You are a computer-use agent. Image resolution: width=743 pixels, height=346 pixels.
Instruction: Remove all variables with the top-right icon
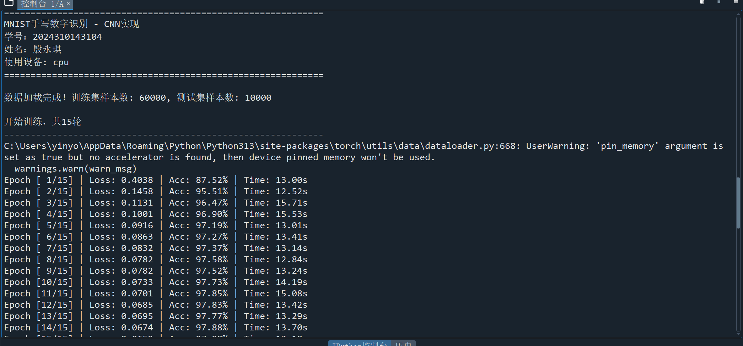coord(702,2)
